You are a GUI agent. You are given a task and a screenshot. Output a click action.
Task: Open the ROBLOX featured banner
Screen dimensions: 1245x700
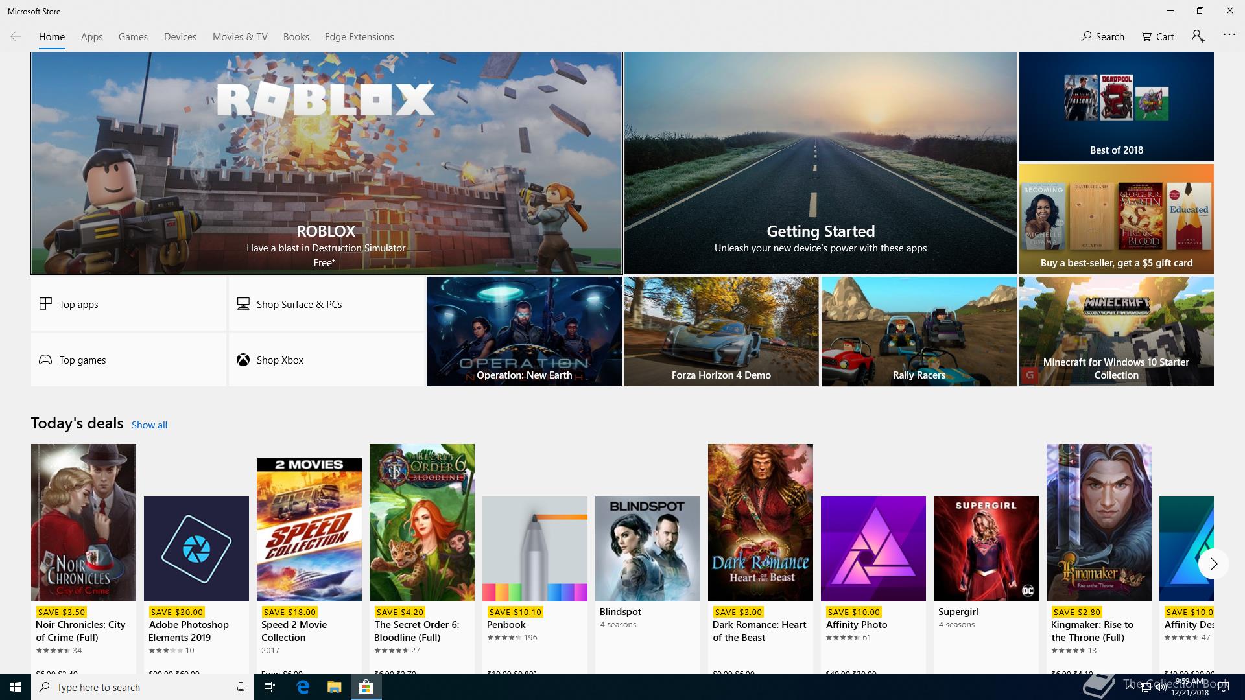(326, 163)
